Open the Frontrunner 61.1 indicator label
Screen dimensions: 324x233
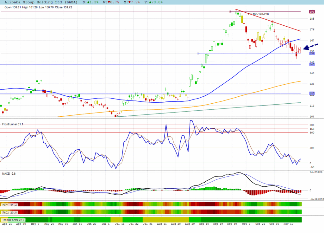[x=13, y=125]
